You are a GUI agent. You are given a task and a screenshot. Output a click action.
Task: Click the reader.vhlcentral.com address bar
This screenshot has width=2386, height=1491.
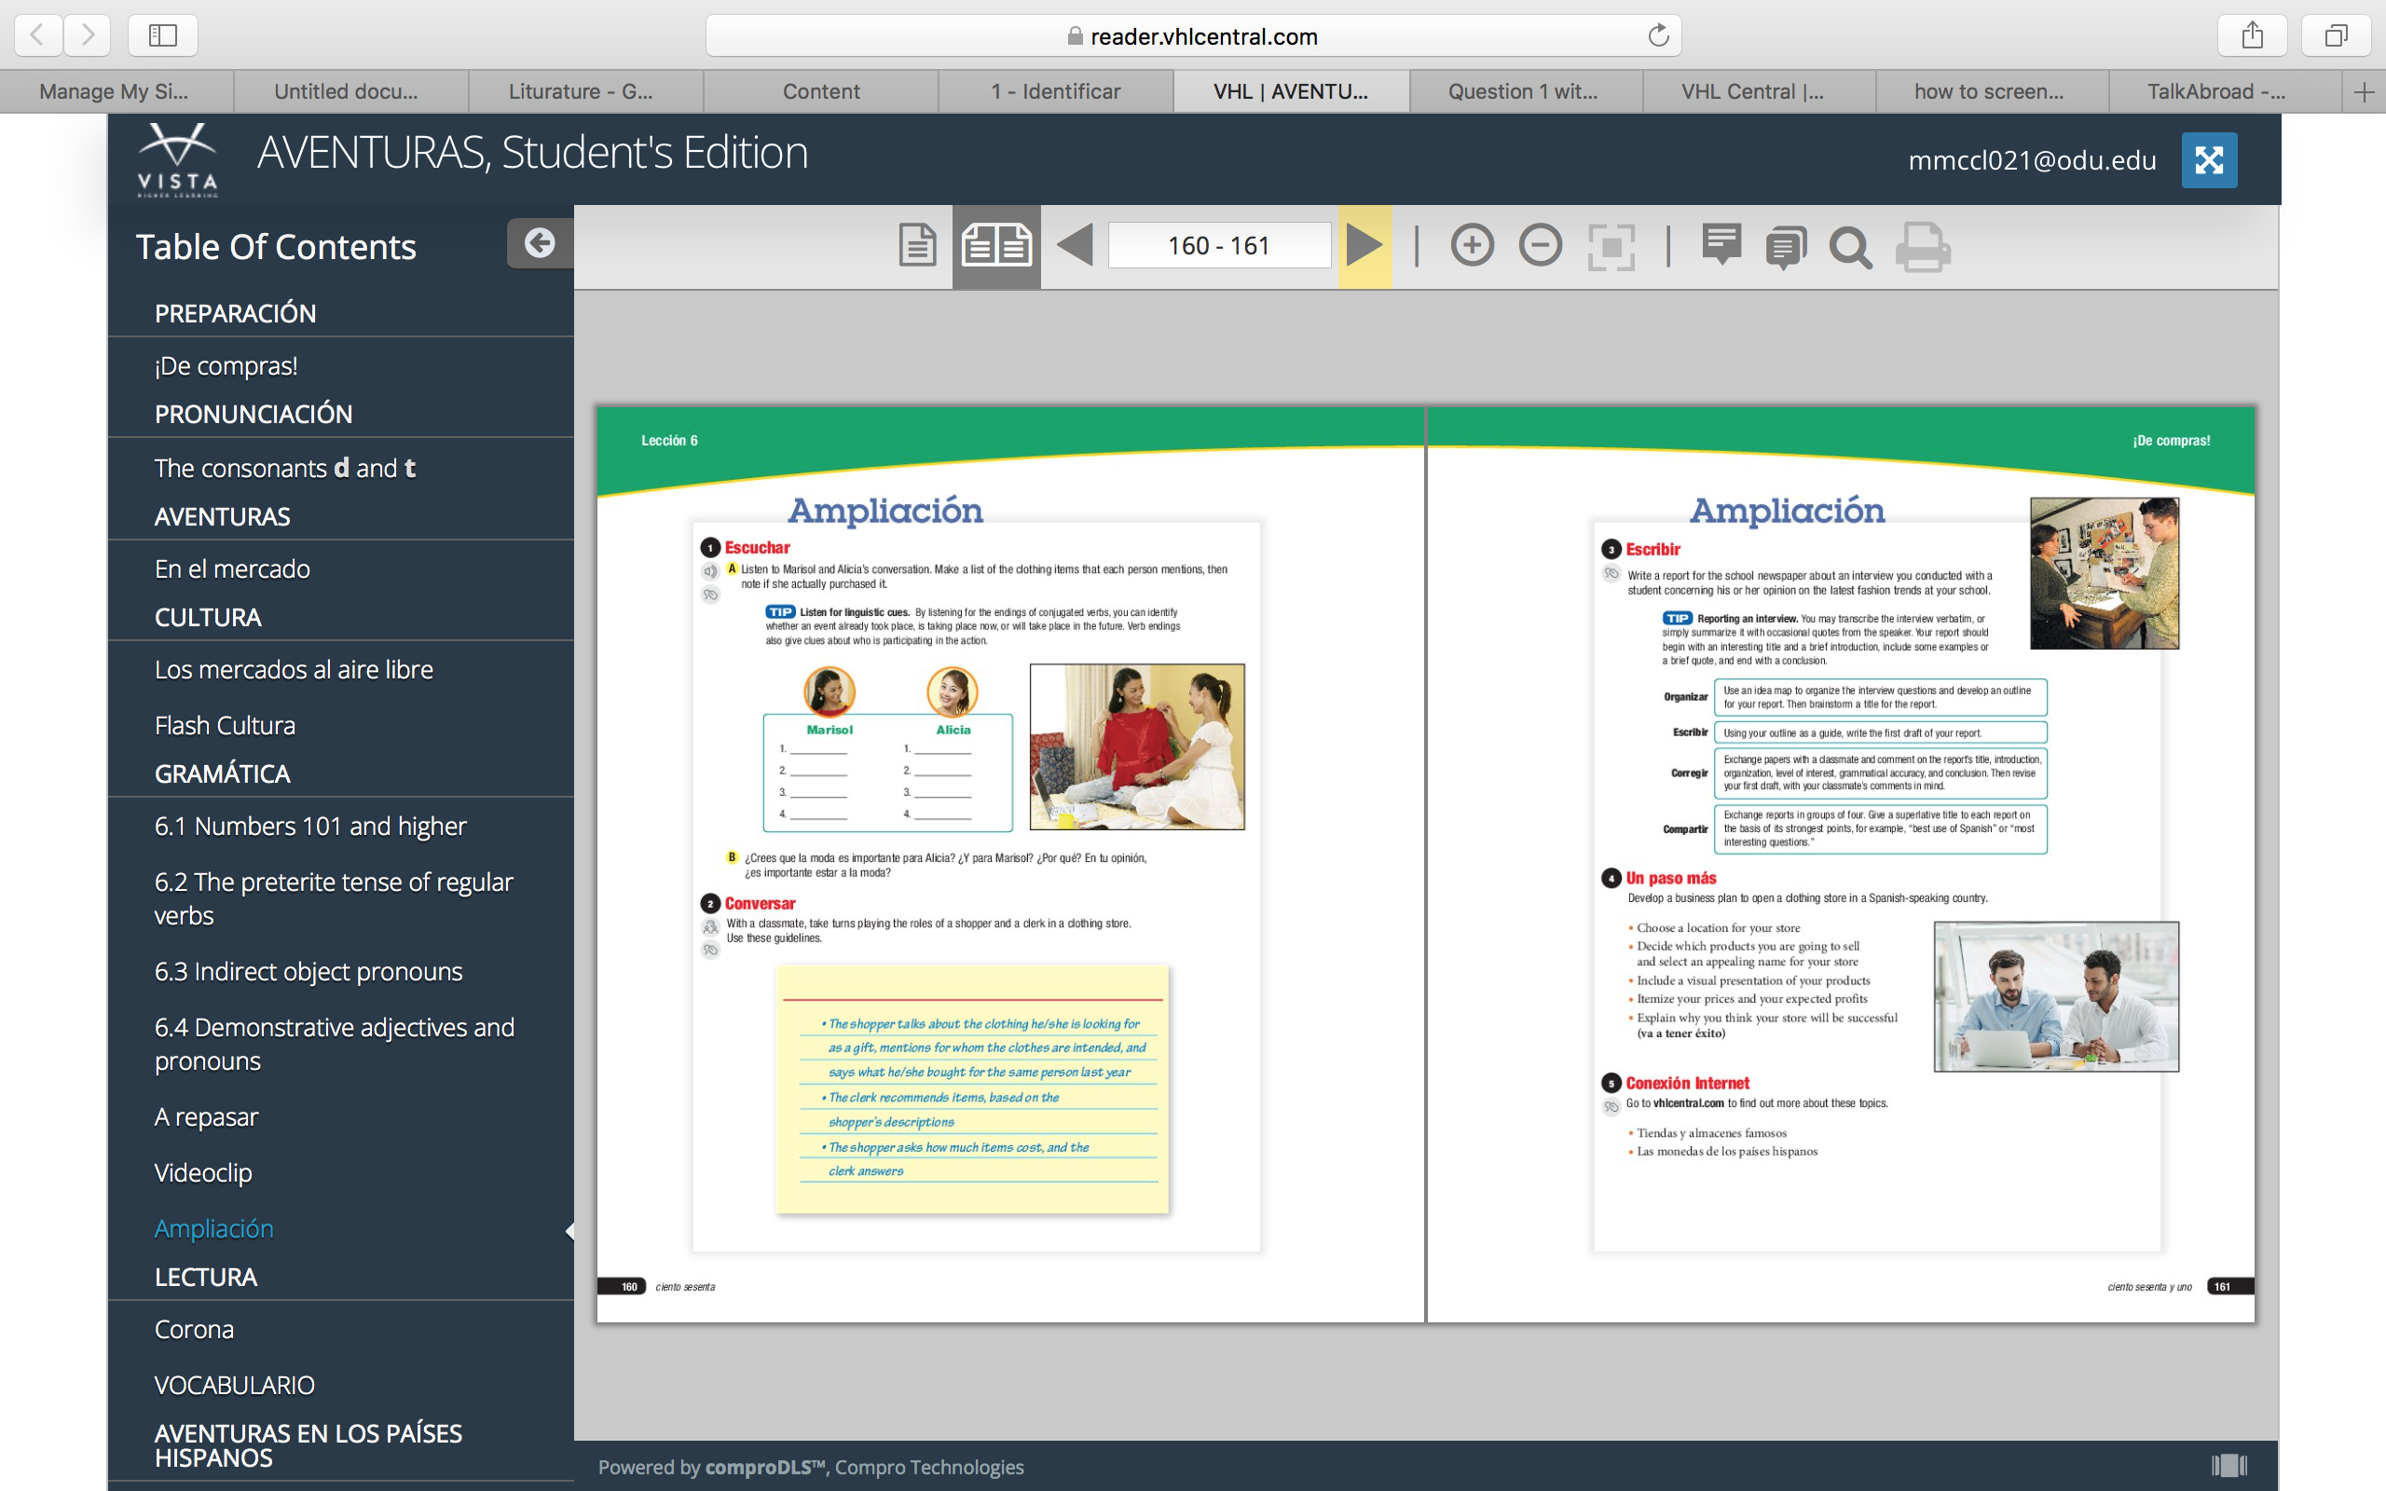tap(1193, 35)
